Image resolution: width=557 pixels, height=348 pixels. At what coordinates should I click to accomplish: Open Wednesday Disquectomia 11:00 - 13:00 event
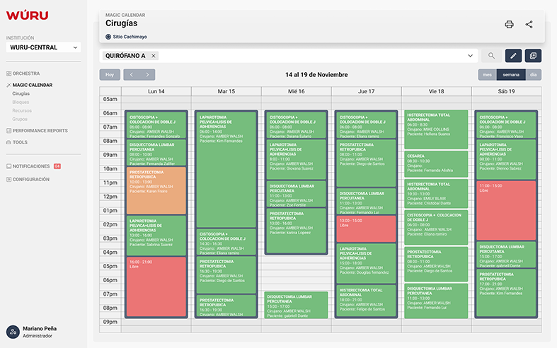point(297,194)
